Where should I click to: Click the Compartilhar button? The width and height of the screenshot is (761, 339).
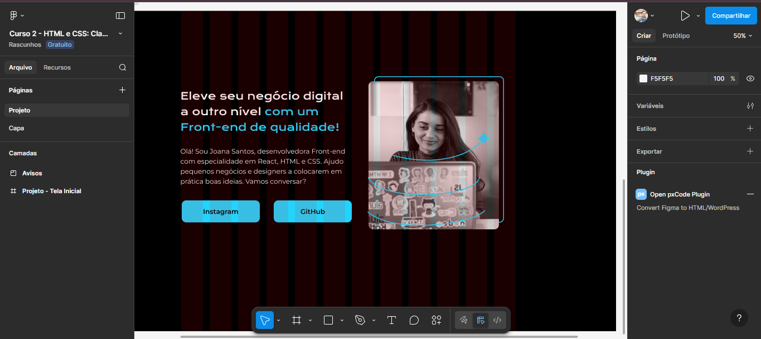coord(730,15)
